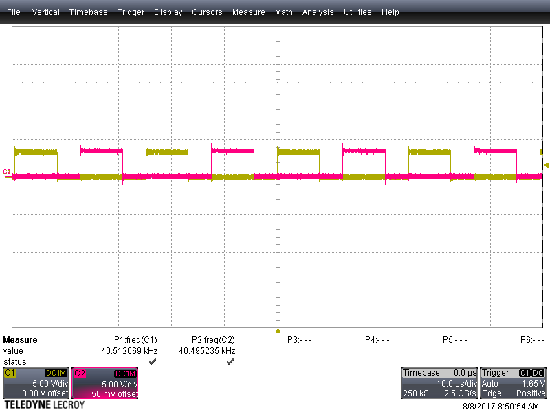Viewport: 550px width, 412px height.
Task: Open the Cursors menu
Action: click(x=207, y=12)
